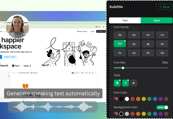Select gray Background Color swatch
This screenshot has width=173, height=119.
pyautogui.click(x=127, y=114)
